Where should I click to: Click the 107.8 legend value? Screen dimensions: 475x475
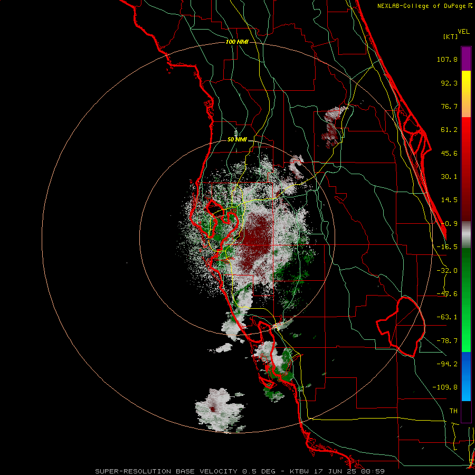point(447,59)
